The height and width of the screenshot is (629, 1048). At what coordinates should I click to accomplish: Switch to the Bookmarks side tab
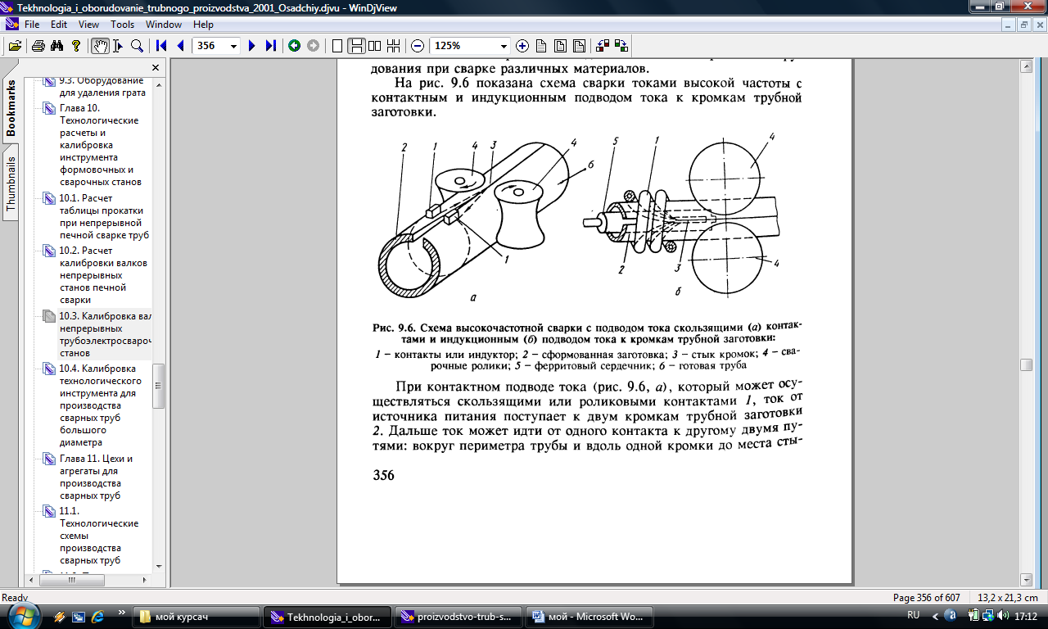pyautogui.click(x=11, y=107)
